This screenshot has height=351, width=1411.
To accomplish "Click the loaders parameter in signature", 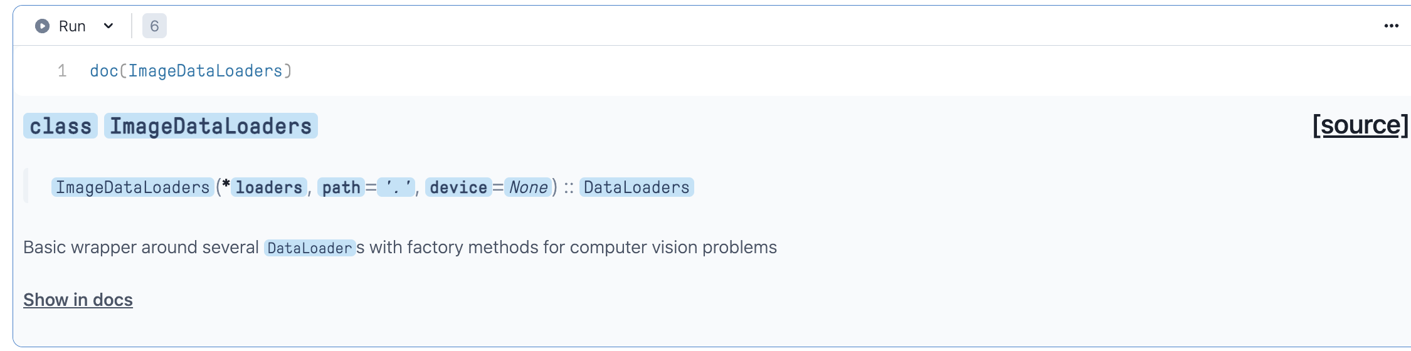I will (x=268, y=187).
